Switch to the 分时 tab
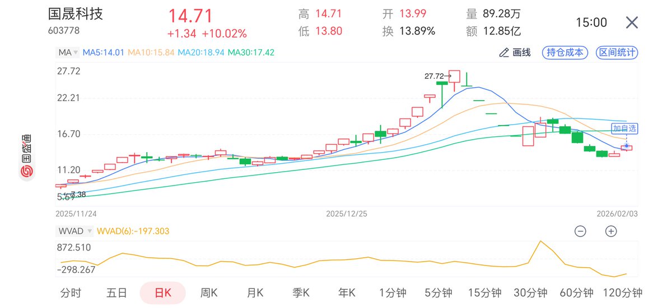The height and width of the screenshot is (308, 672). coord(71,292)
